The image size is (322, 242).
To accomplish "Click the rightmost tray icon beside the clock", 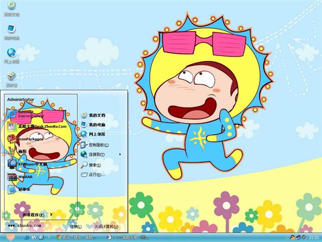I will click(303, 237).
